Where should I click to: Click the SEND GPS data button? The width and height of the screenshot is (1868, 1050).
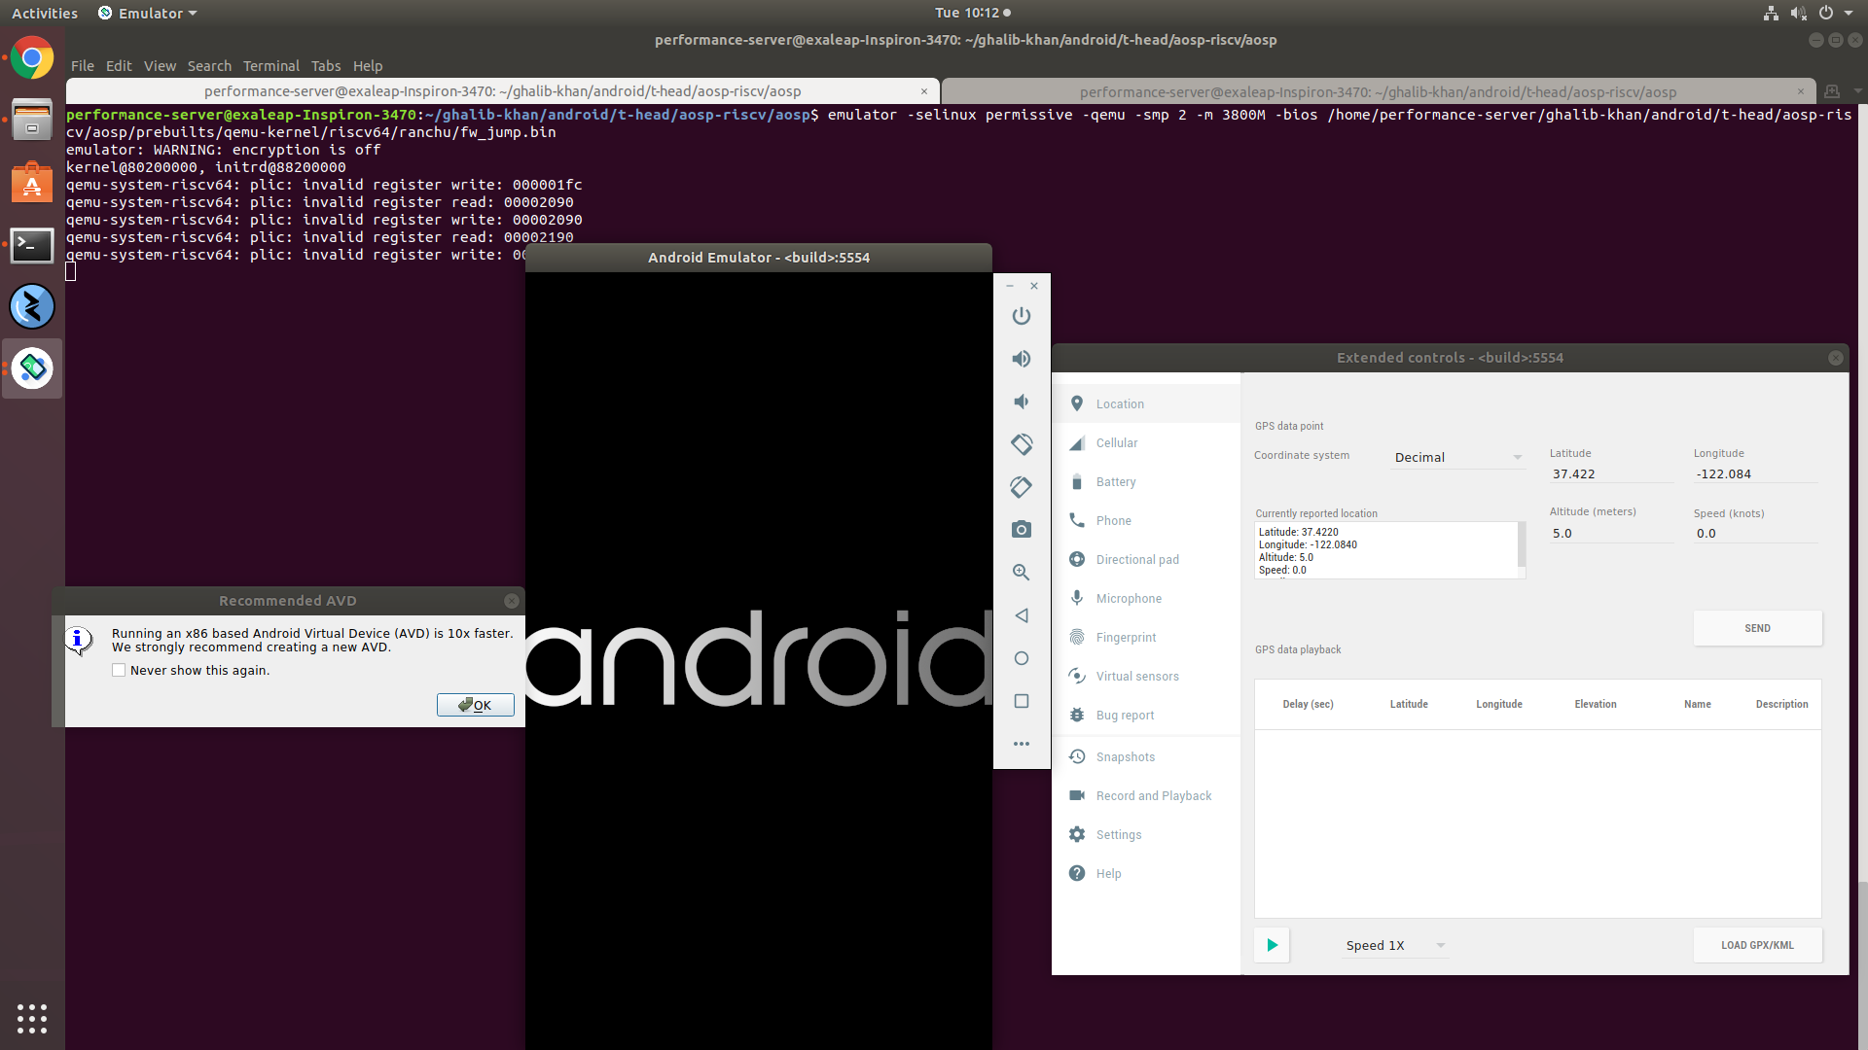[1757, 628]
